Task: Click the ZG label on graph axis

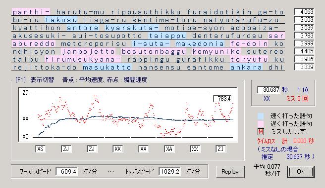Action: pos(25,93)
